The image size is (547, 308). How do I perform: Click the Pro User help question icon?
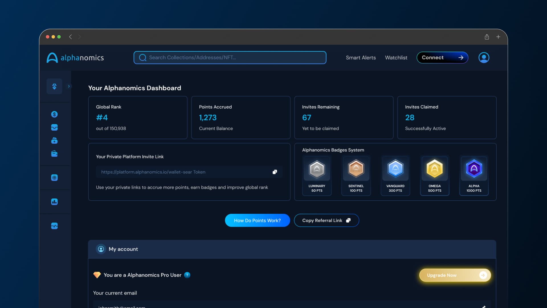pos(187,275)
